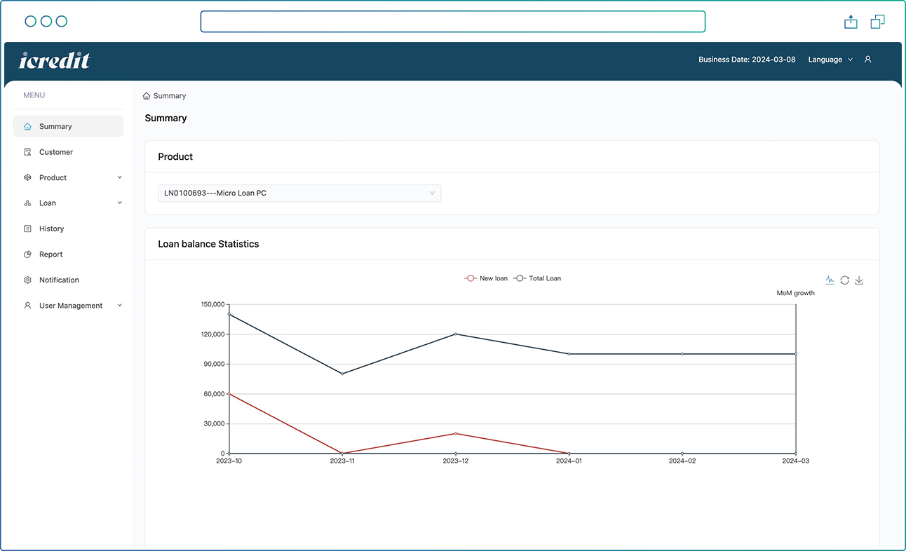Click the Summary breadcrumb link

point(170,96)
